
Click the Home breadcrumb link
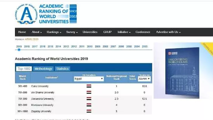[x=18, y=39]
